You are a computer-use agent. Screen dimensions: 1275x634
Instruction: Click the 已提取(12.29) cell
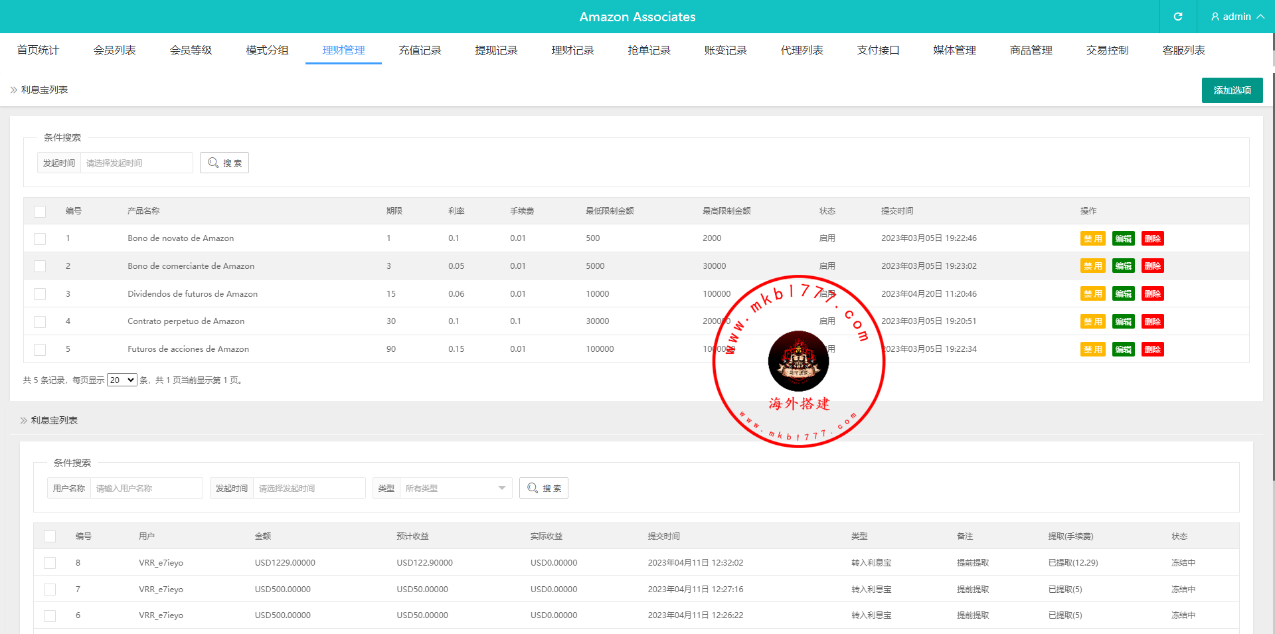(x=1073, y=563)
